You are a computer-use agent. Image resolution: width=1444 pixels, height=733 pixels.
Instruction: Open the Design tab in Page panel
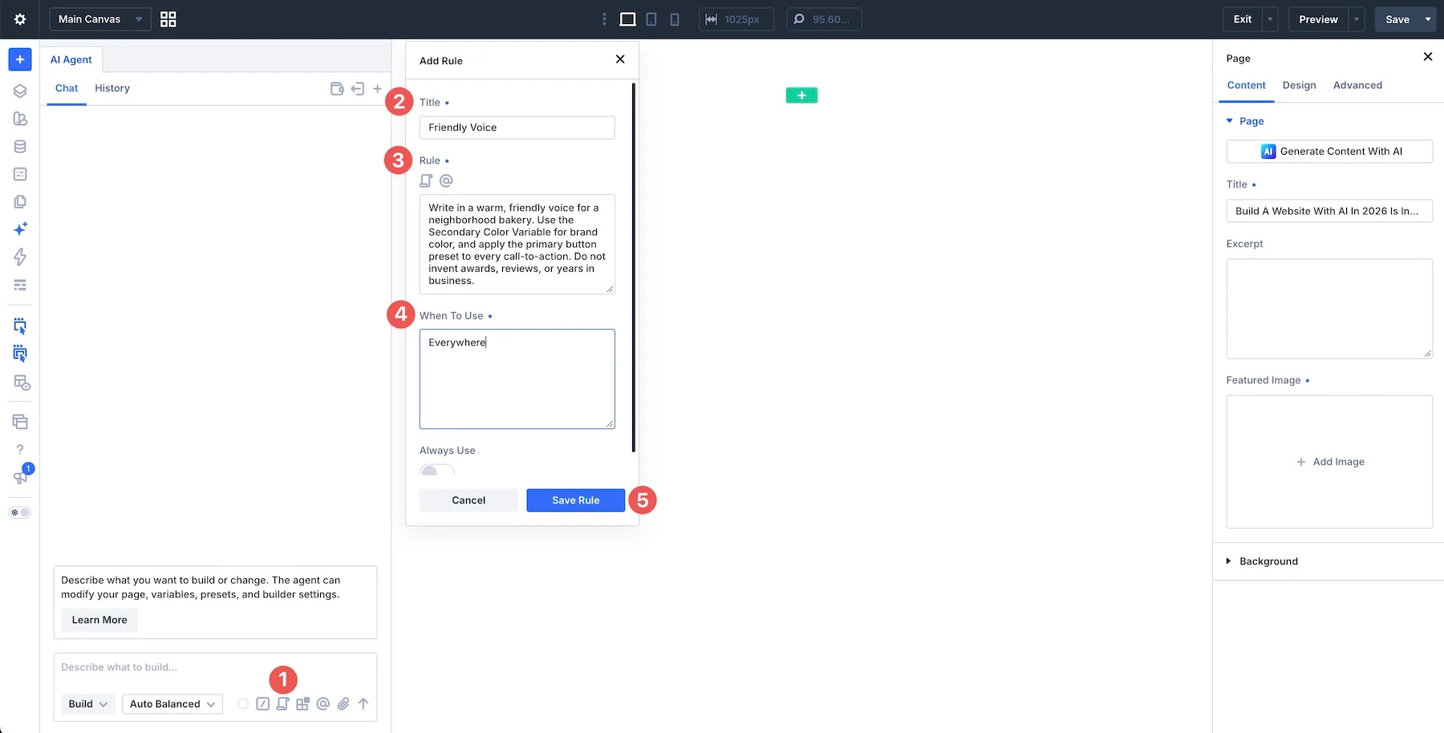(x=1299, y=85)
